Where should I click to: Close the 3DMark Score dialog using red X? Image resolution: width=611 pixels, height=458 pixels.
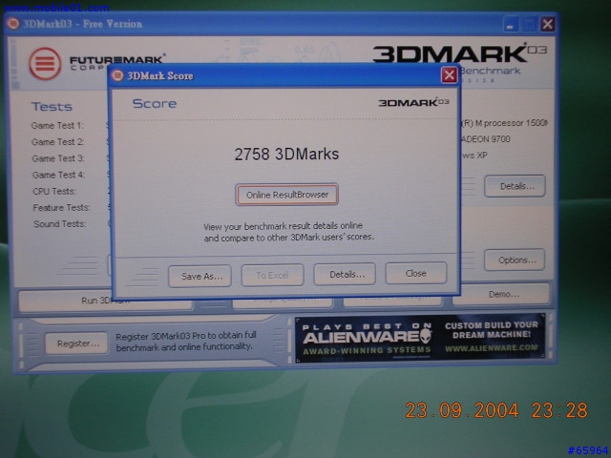(449, 74)
